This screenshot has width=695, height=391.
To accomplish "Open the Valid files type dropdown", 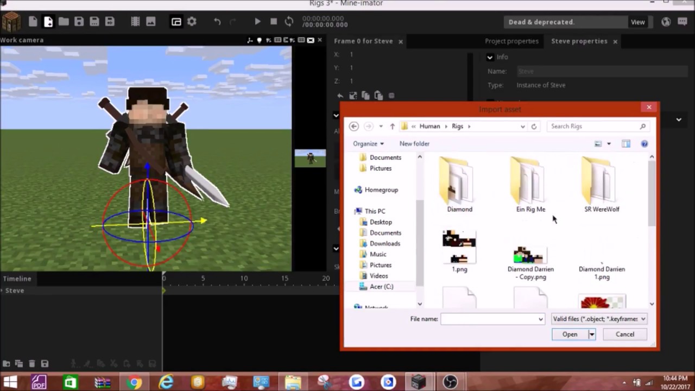I will pyautogui.click(x=598, y=319).
